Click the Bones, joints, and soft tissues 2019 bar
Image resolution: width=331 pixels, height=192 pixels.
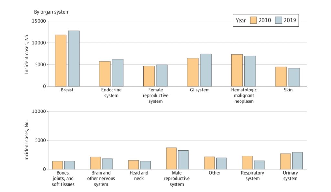[x=69, y=165]
